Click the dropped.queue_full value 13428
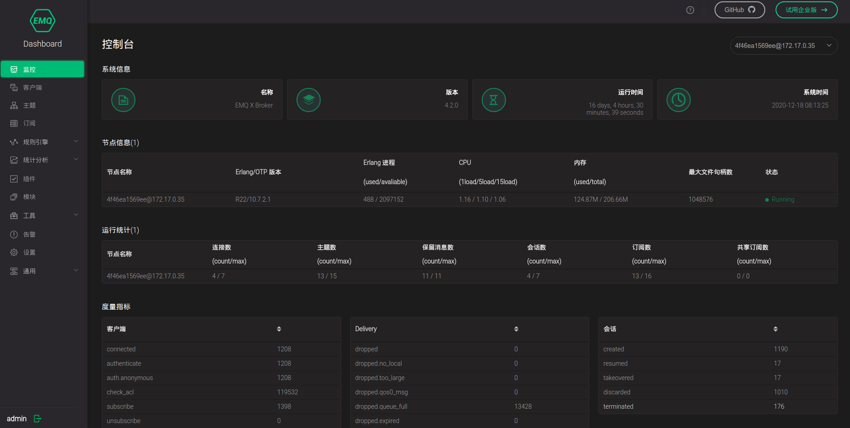The height and width of the screenshot is (428, 850). [523, 406]
